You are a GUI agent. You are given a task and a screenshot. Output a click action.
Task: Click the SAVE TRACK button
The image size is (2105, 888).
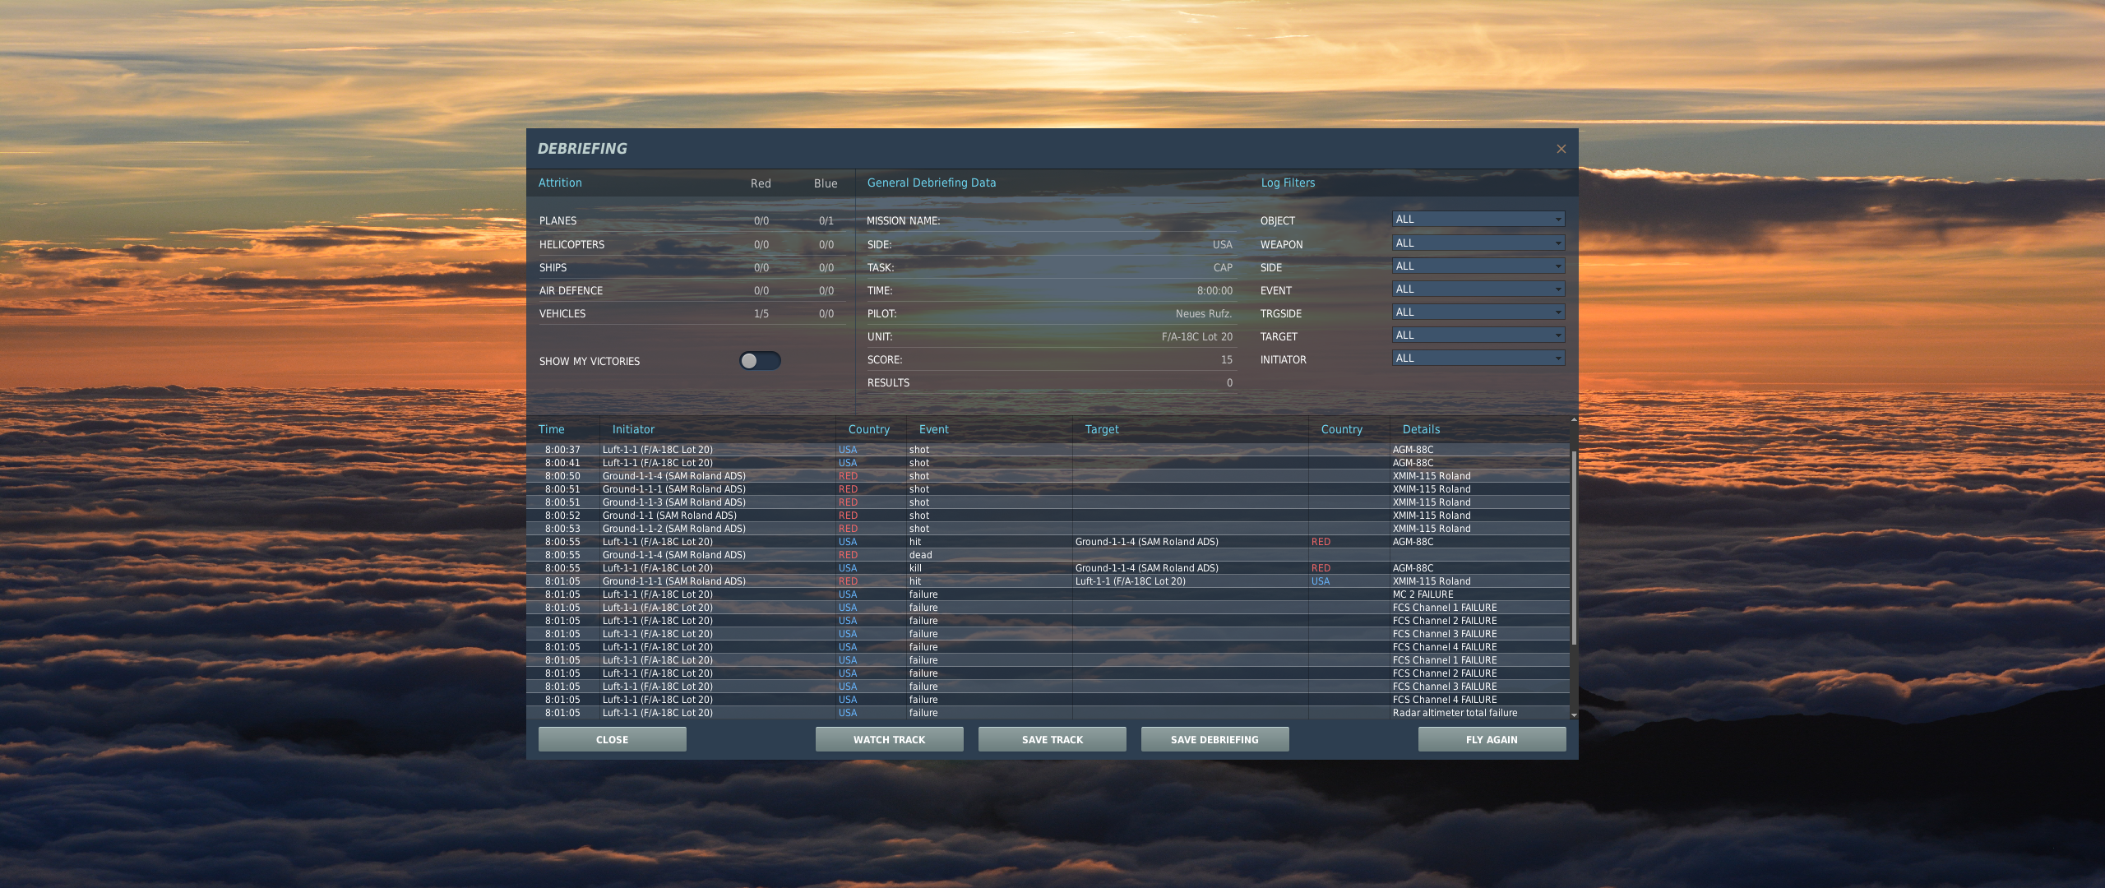tap(1052, 739)
